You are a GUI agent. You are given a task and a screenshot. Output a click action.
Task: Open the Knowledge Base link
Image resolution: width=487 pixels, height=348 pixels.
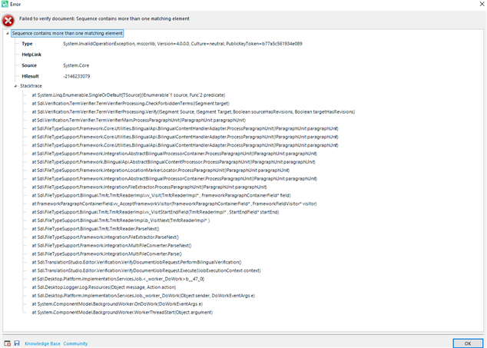pyautogui.click(x=42, y=343)
